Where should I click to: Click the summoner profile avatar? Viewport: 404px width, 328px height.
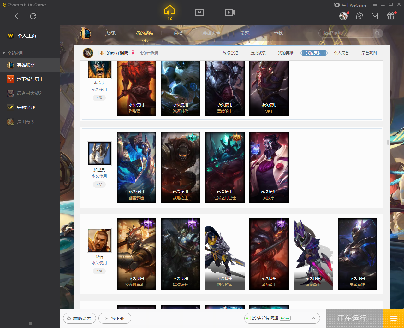point(88,53)
